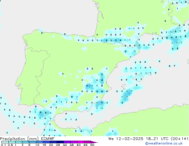This screenshot has height=146, width=189.
Task: Click the 35–40 mm legend color segment
Action: click(x=74, y=142)
